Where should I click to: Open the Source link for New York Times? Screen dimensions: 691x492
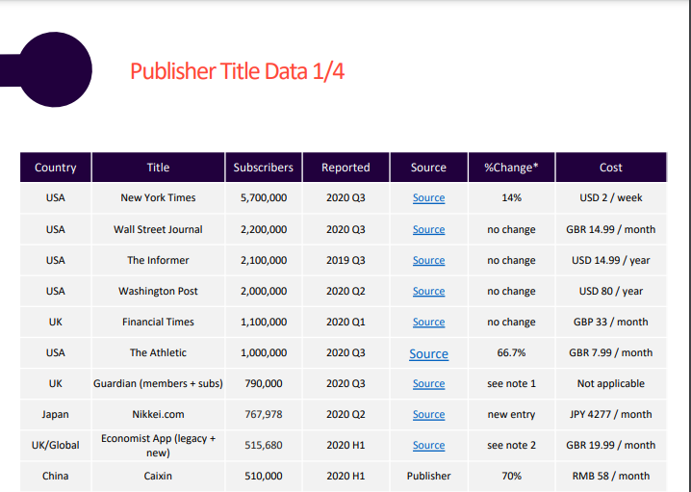(428, 198)
